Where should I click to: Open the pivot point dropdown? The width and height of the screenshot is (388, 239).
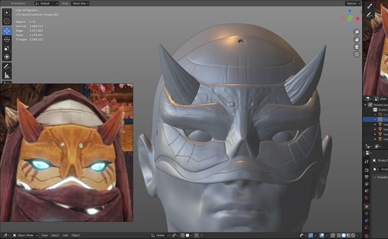coord(175,235)
